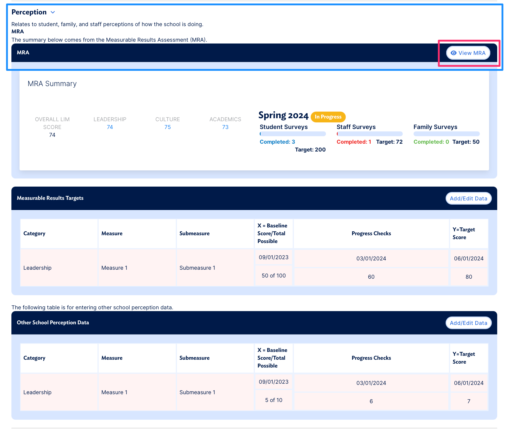Viewport: 511px width, 429px height.
Task: Click target score 80 in Measurable Results table
Action: pos(469,277)
